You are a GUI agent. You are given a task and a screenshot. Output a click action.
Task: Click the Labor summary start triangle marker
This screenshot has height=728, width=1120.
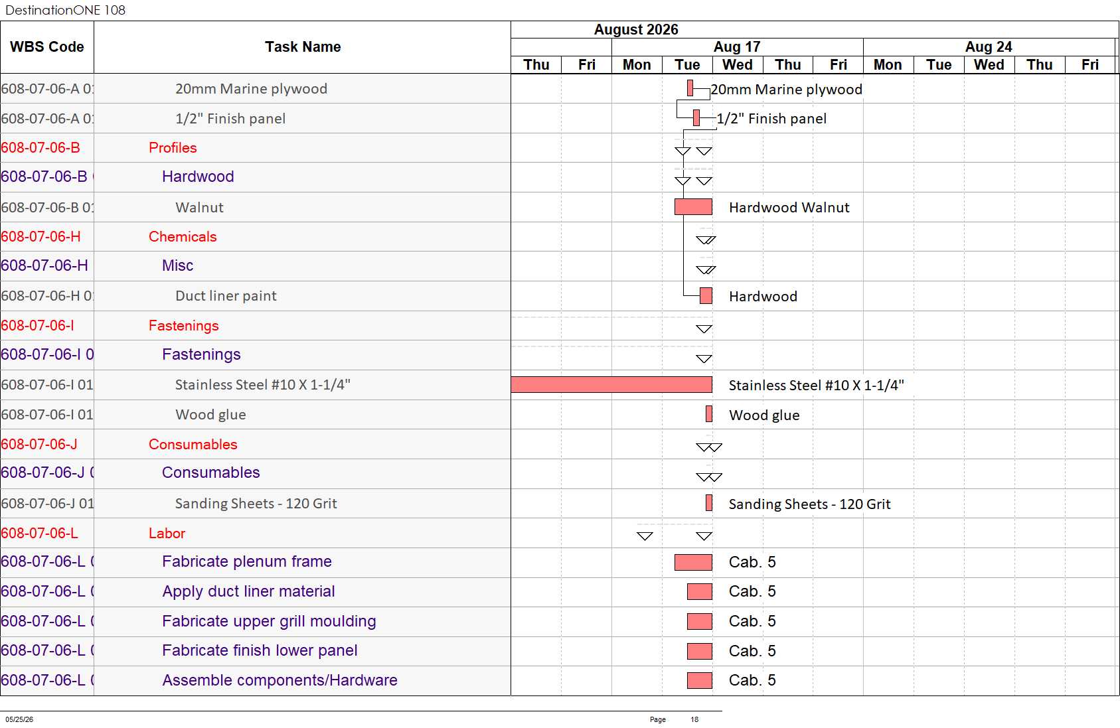[x=645, y=536]
